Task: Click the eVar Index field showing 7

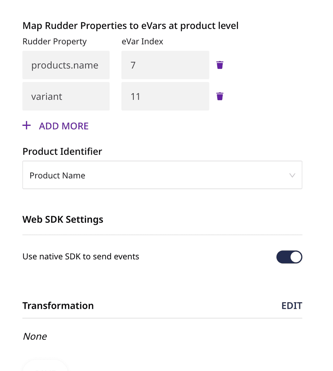Action: point(165,65)
